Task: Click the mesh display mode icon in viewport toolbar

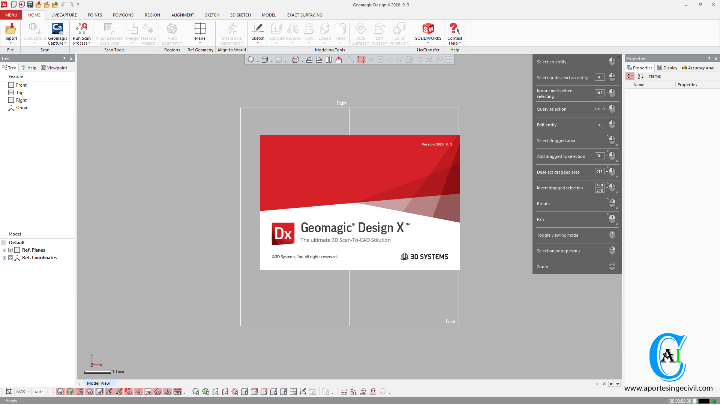Action: tap(250, 60)
